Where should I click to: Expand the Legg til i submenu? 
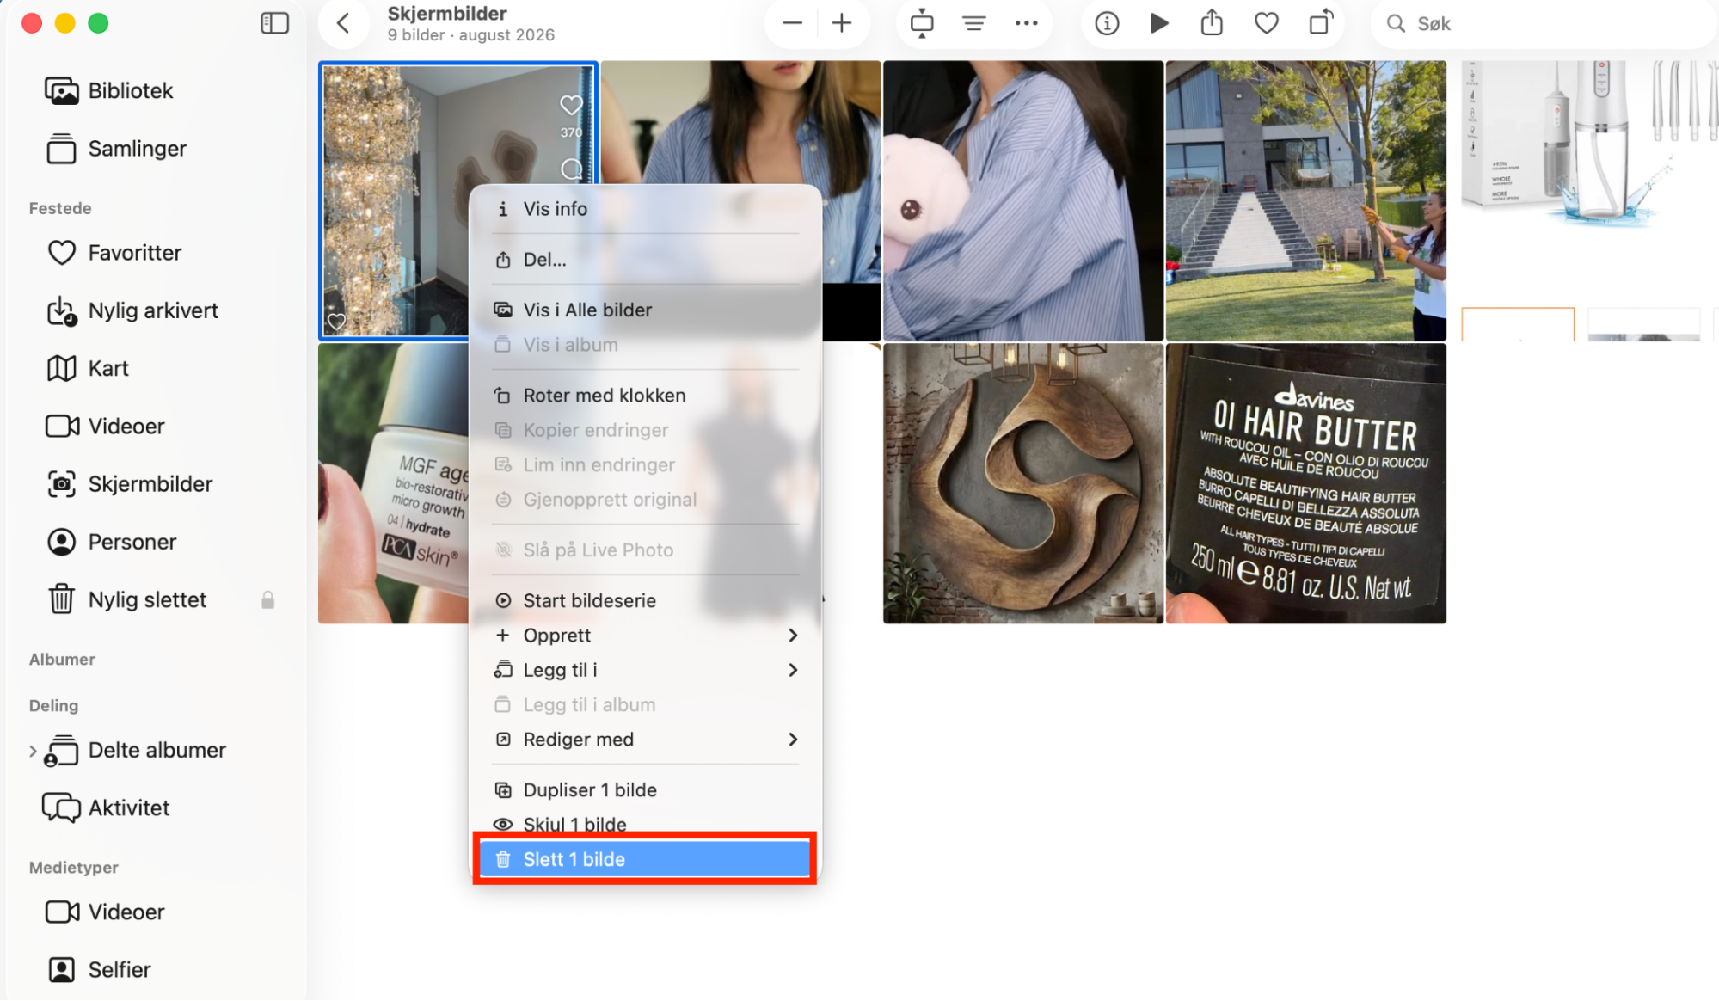(645, 670)
